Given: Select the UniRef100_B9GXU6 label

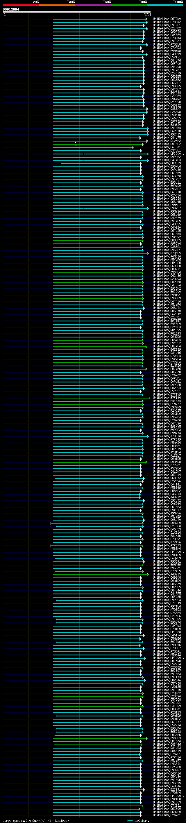Looking at the screenshot, I should [167, 166].
